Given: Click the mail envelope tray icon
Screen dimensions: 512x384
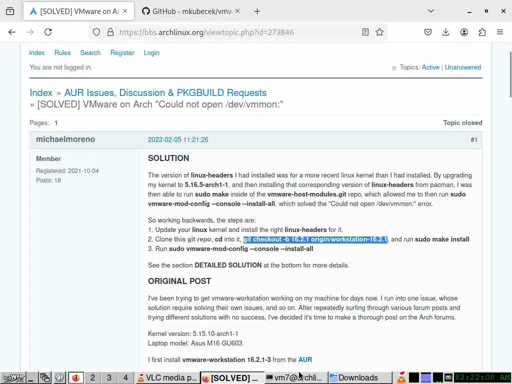Looking at the screenshot, I should [x=448, y=378].
